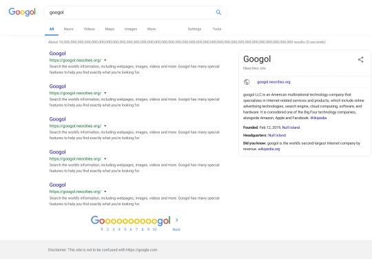Open the second Googol result title
372x279 pixels.
[x=57, y=86]
